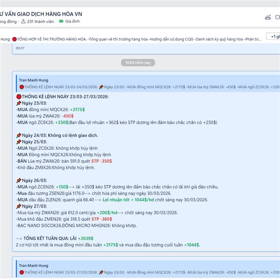Viewport: 280px width, 280px height.
Task: Select line 2 cơ hội tốt nhất là mua đồng mini
Action: coord(108,245)
